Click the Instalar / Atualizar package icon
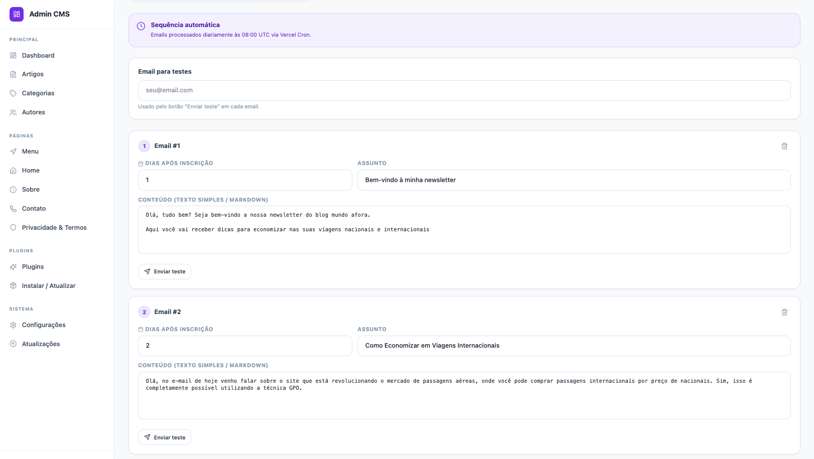Viewport: 814px width, 459px height. coord(13,286)
